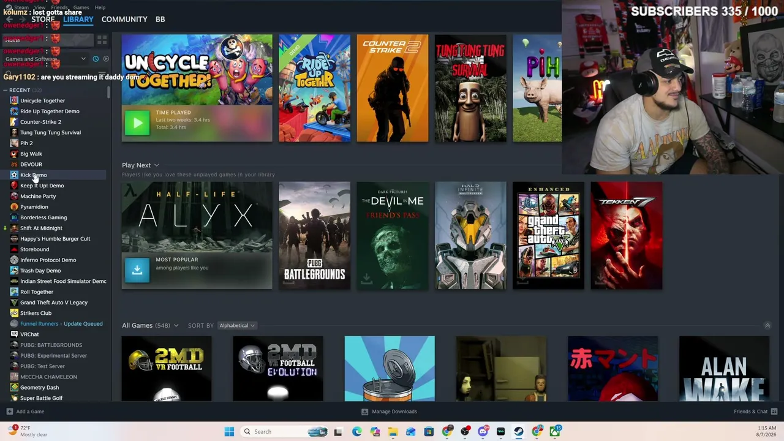Select Funnel Runners - Update Queued in sidebar
Screen dimensions: 784x441
point(61,323)
